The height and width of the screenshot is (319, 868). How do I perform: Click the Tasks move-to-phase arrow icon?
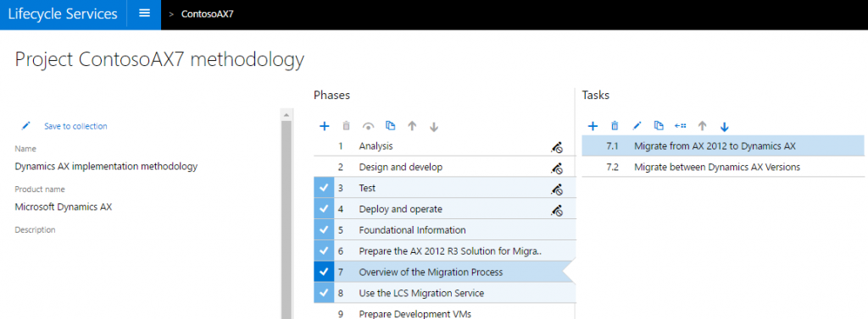(x=681, y=126)
